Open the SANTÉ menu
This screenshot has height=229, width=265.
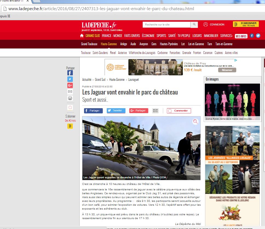(172, 36)
